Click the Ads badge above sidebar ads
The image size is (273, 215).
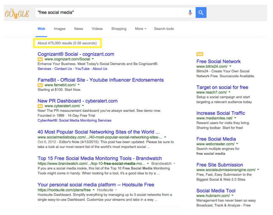click(200, 54)
